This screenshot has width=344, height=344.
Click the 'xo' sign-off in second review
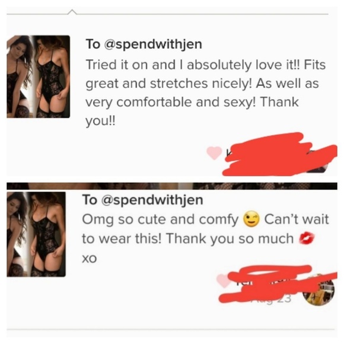90,259
